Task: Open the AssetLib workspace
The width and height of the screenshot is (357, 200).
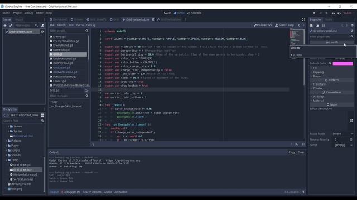Action: pos(195,13)
